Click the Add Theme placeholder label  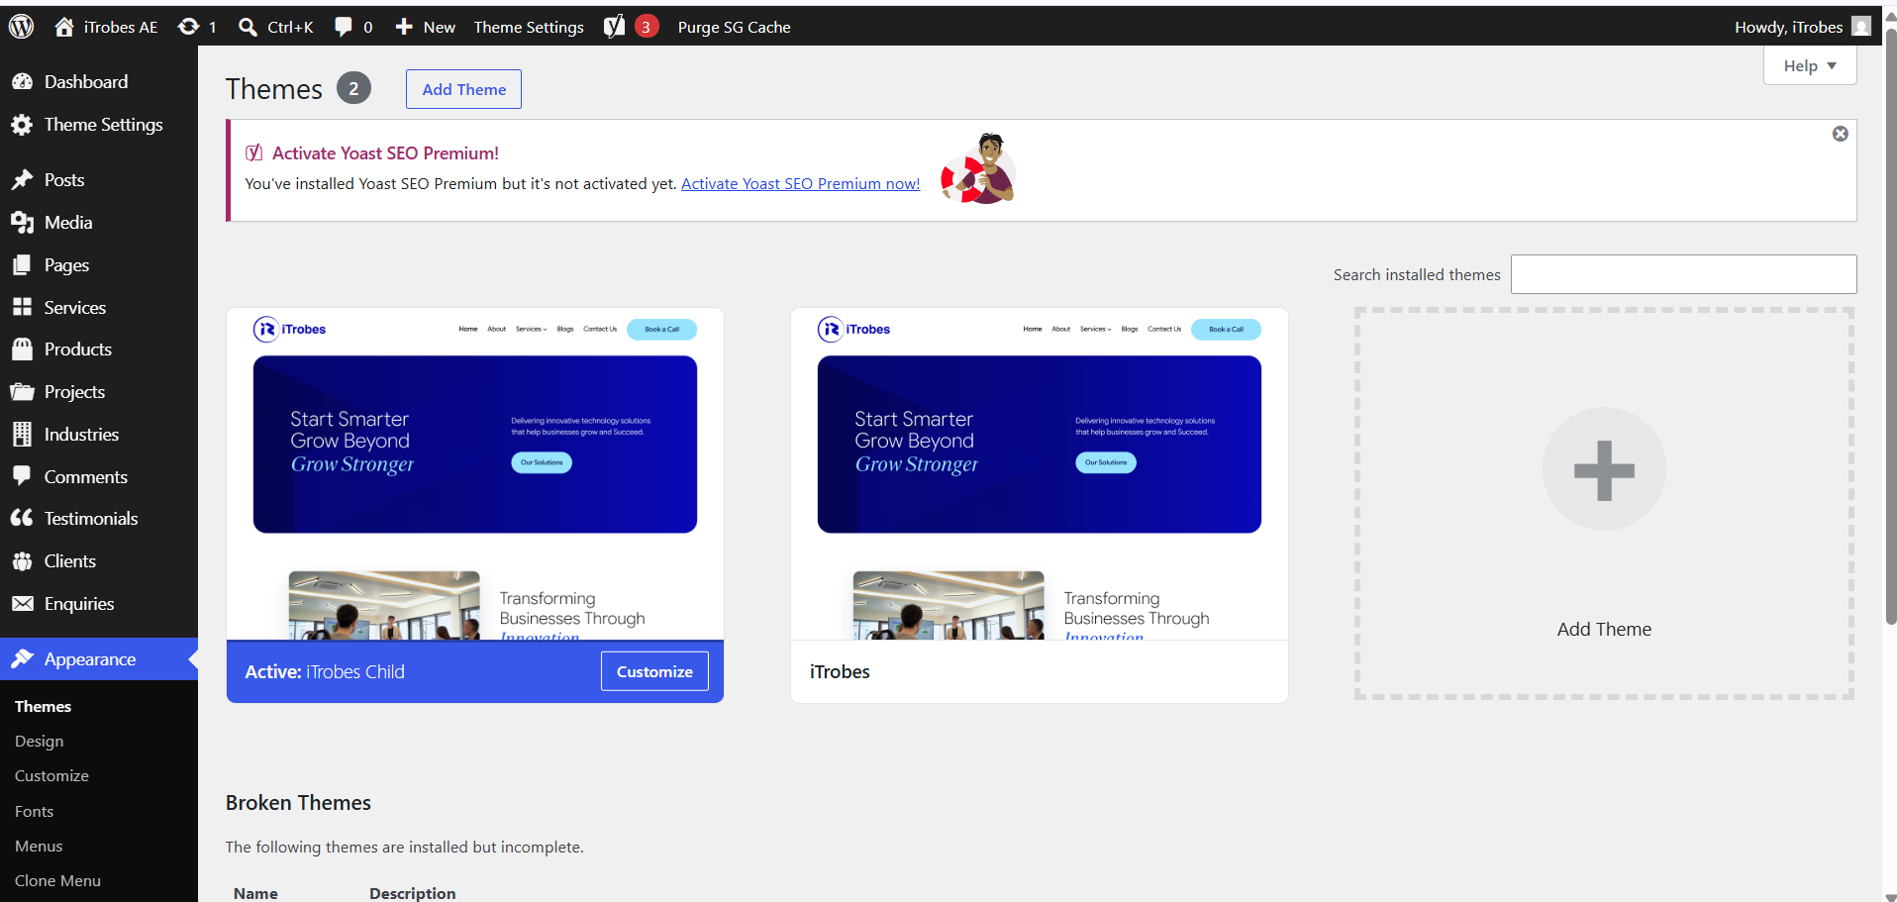pos(1604,630)
